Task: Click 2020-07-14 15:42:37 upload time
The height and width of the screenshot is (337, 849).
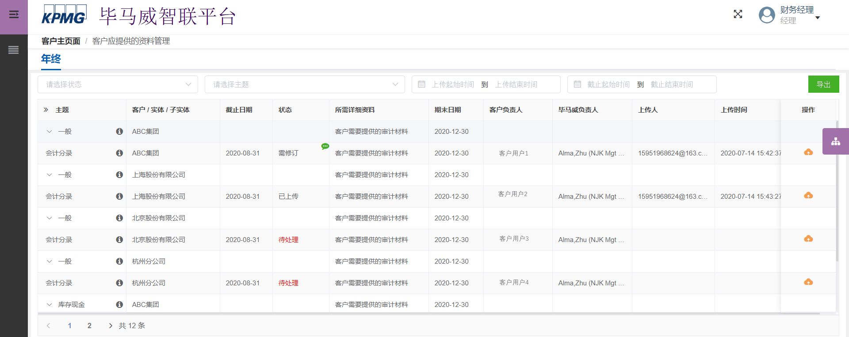Action: [x=750, y=153]
